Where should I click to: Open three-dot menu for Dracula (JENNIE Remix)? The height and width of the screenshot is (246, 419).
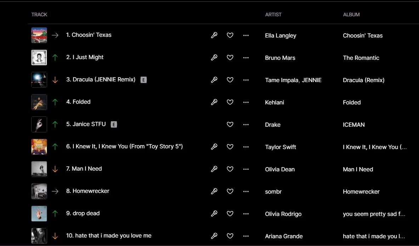(246, 80)
